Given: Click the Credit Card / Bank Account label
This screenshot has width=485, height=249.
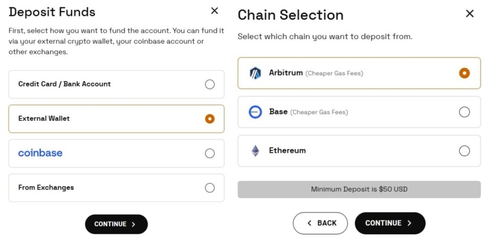Looking at the screenshot, I should tap(64, 84).
